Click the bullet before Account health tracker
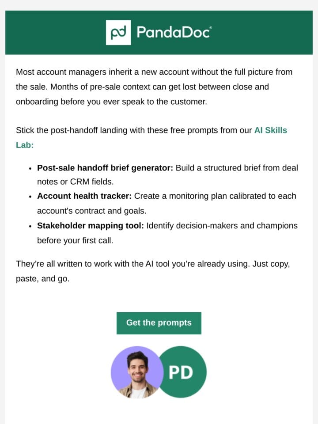318x424 pixels. coord(30,197)
